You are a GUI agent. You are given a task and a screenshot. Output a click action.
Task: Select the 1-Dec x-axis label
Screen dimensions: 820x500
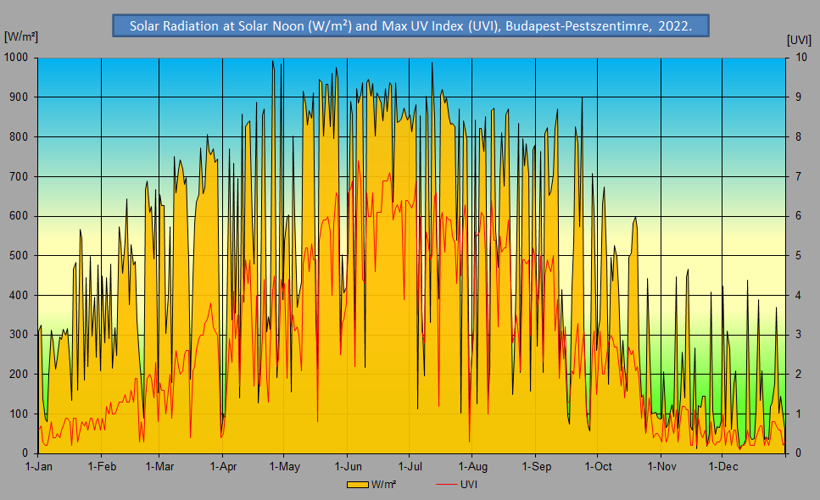point(722,466)
